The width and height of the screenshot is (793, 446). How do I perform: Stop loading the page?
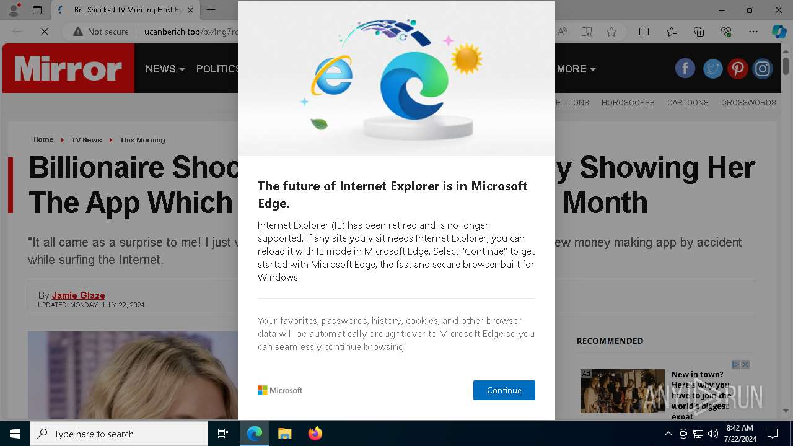click(45, 32)
